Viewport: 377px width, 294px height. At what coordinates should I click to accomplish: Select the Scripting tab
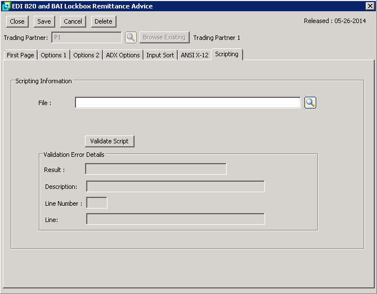(x=227, y=55)
